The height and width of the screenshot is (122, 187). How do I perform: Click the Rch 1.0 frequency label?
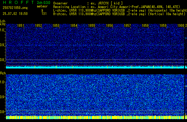tap(2, 82)
